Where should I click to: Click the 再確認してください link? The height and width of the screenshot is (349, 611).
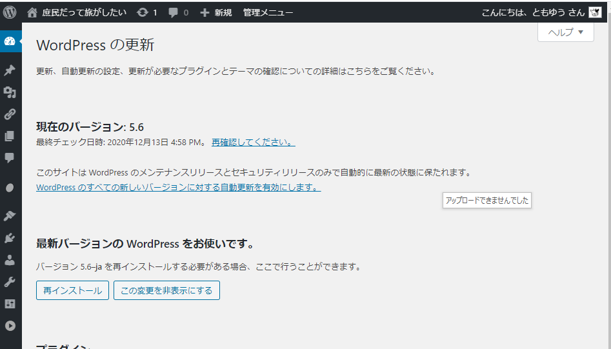[x=254, y=142]
